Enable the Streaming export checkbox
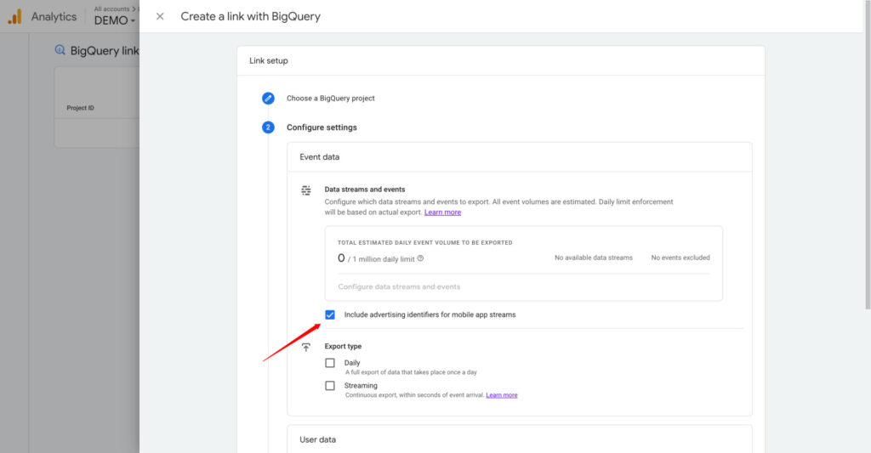Viewport: 871px width, 453px height. 330,386
